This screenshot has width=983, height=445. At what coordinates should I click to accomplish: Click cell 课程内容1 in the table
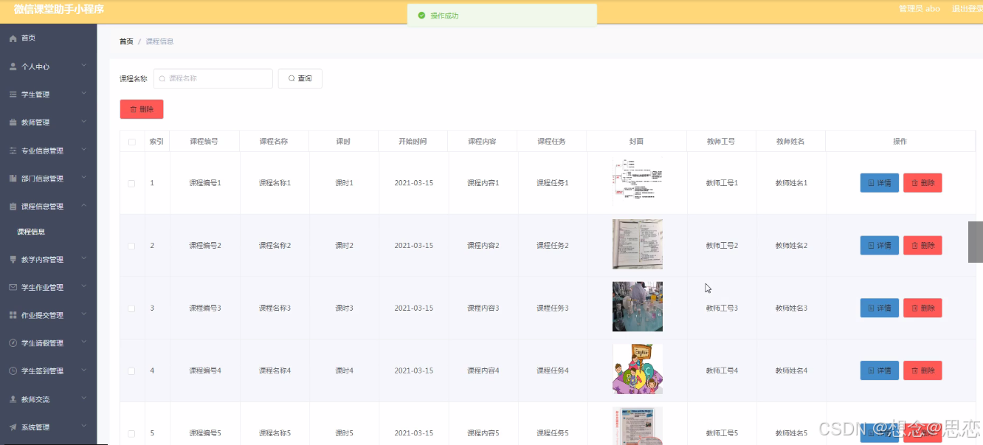point(483,183)
